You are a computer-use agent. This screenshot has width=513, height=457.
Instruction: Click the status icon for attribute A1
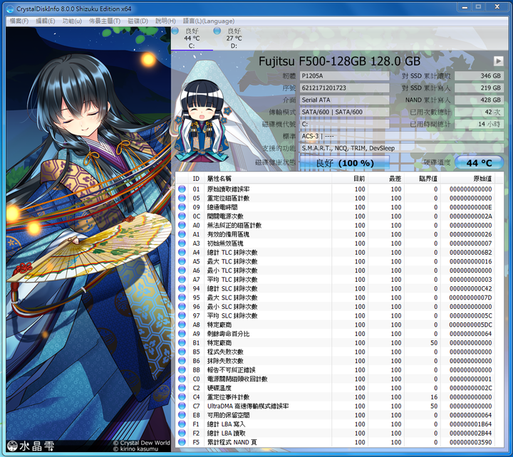182,234
